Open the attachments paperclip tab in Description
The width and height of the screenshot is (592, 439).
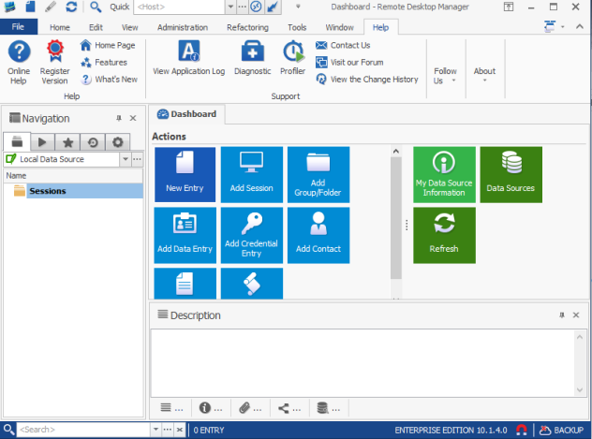point(250,408)
